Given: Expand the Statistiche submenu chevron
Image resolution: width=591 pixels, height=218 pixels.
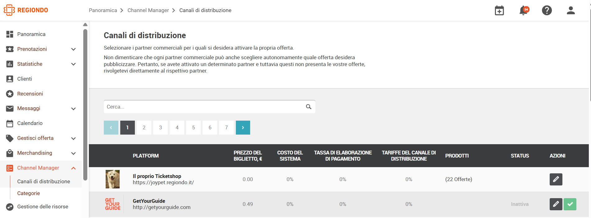Looking at the screenshot, I should [74, 64].
